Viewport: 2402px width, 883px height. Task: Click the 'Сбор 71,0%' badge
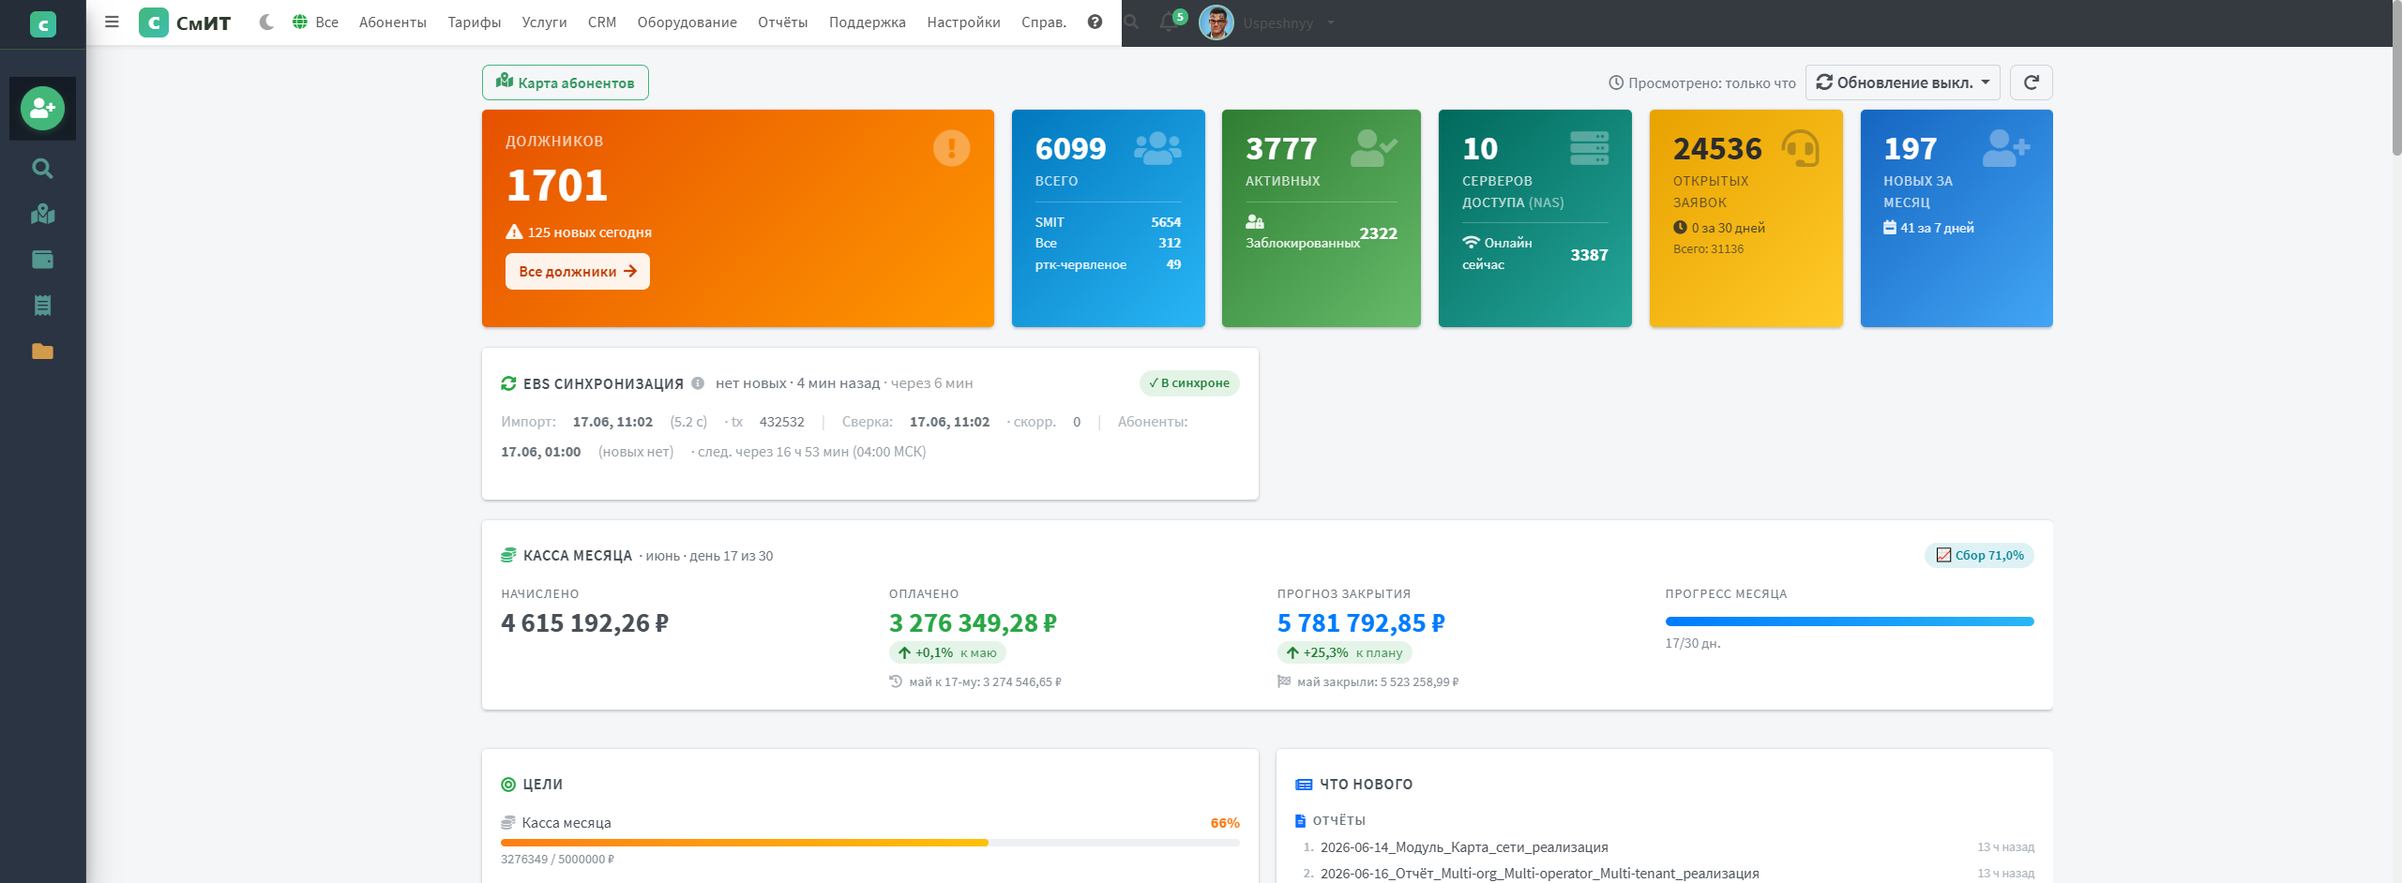pyautogui.click(x=1980, y=555)
